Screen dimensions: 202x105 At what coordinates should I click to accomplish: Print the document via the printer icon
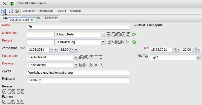(11, 11)
